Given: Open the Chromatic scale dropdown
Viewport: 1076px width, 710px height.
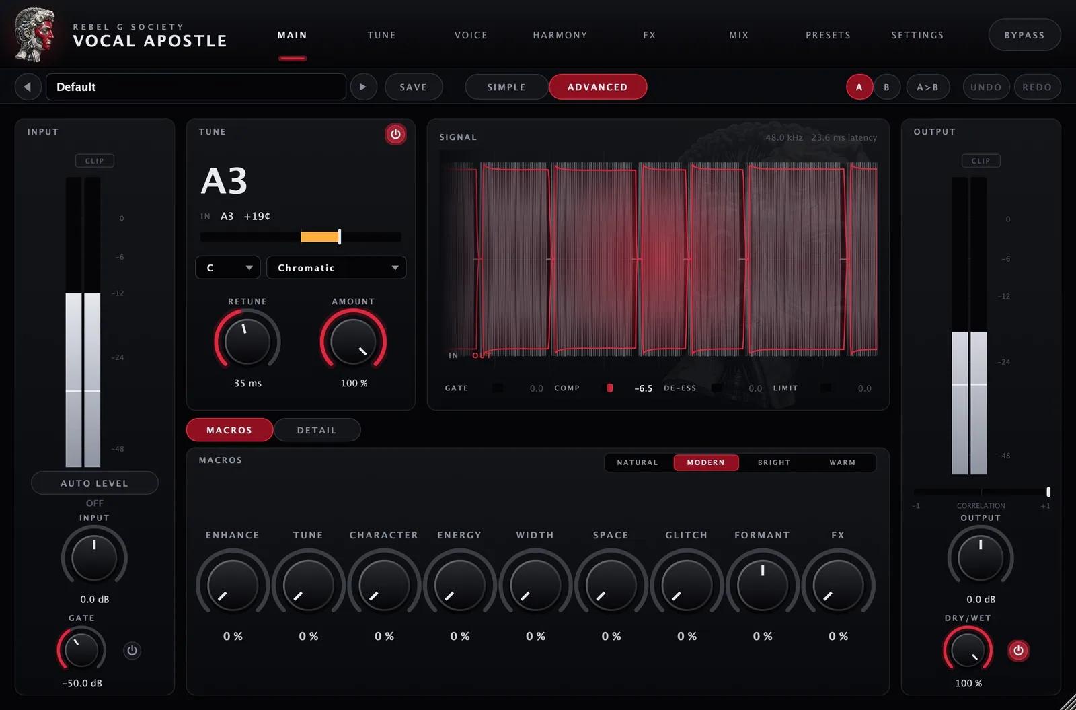Looking at the screenshot, I should [336, 268].
